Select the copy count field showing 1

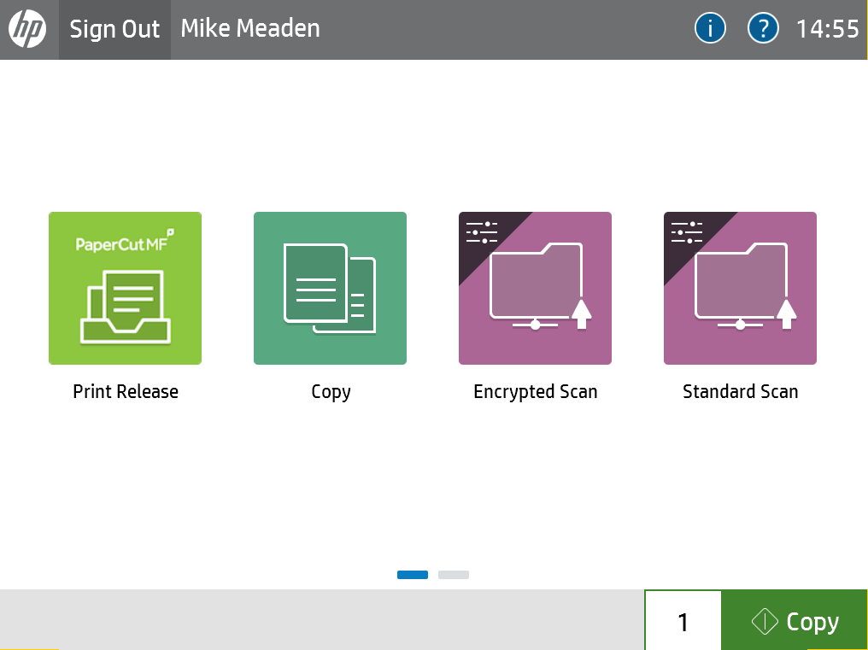pos(683,621)
